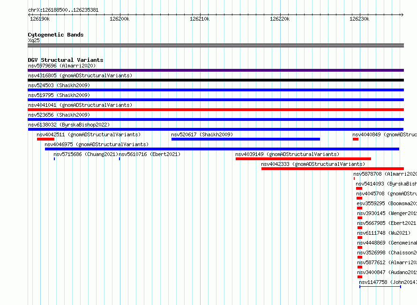Image resolution: width=417 pixels, height=305 pixels.
Task: Click the chrX:126188500..126235381 coordinates text
Action: click(63, 10)
